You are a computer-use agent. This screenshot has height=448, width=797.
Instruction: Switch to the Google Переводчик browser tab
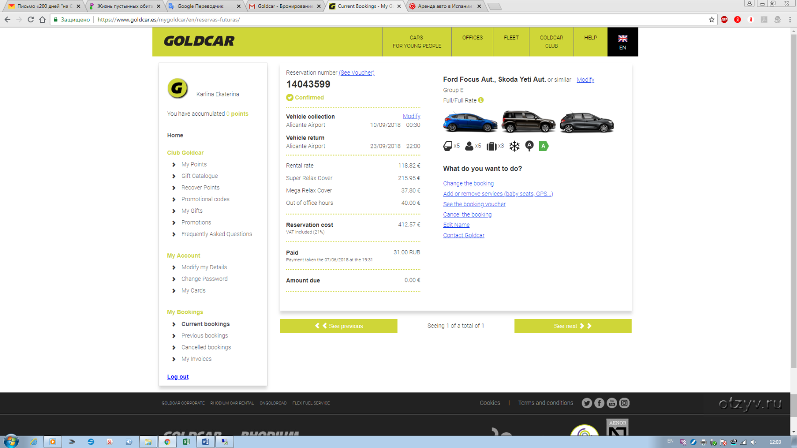tap(200, 6)
